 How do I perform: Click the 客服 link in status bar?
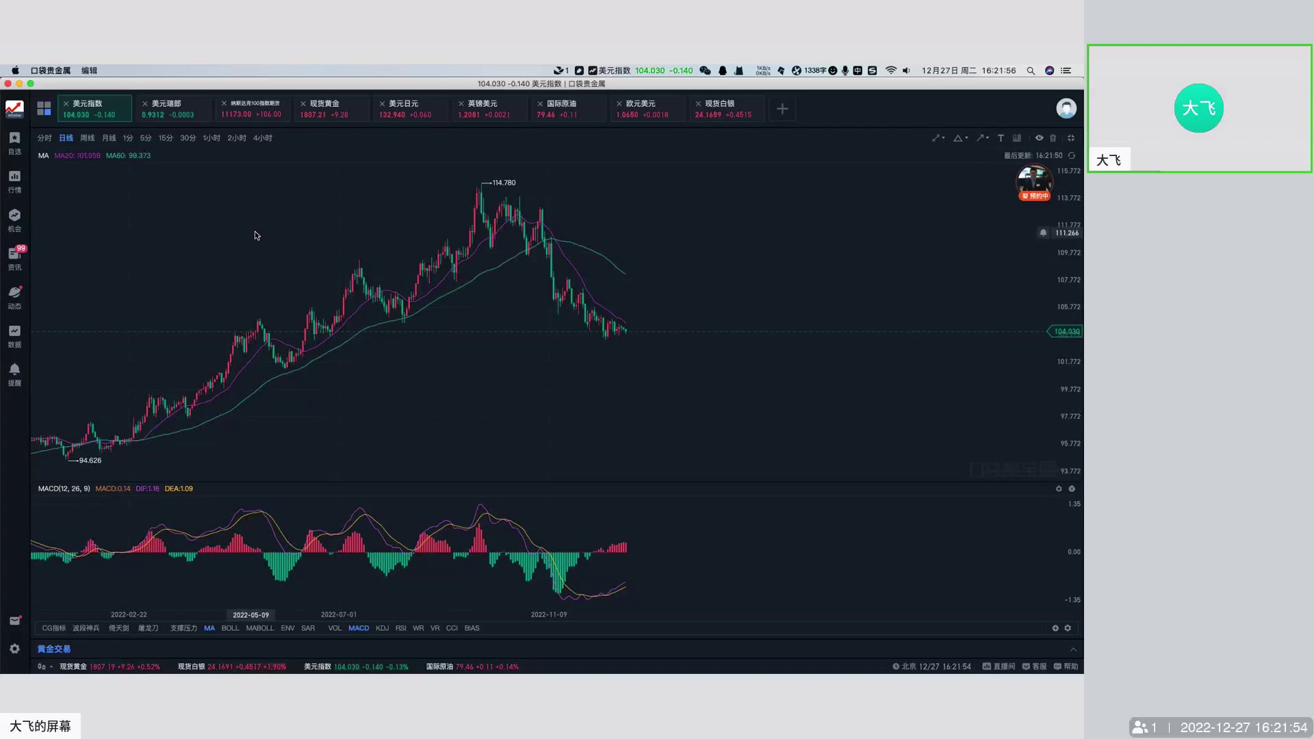(1034, 666)
